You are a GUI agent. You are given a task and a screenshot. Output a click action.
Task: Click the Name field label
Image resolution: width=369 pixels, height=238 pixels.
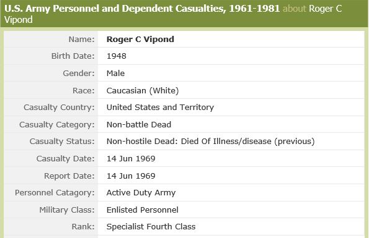81,39
